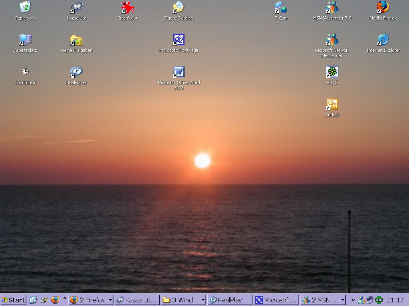
Task: Launch Mozilla Firefox from desktop icon
Action: [x=383, y=7]
